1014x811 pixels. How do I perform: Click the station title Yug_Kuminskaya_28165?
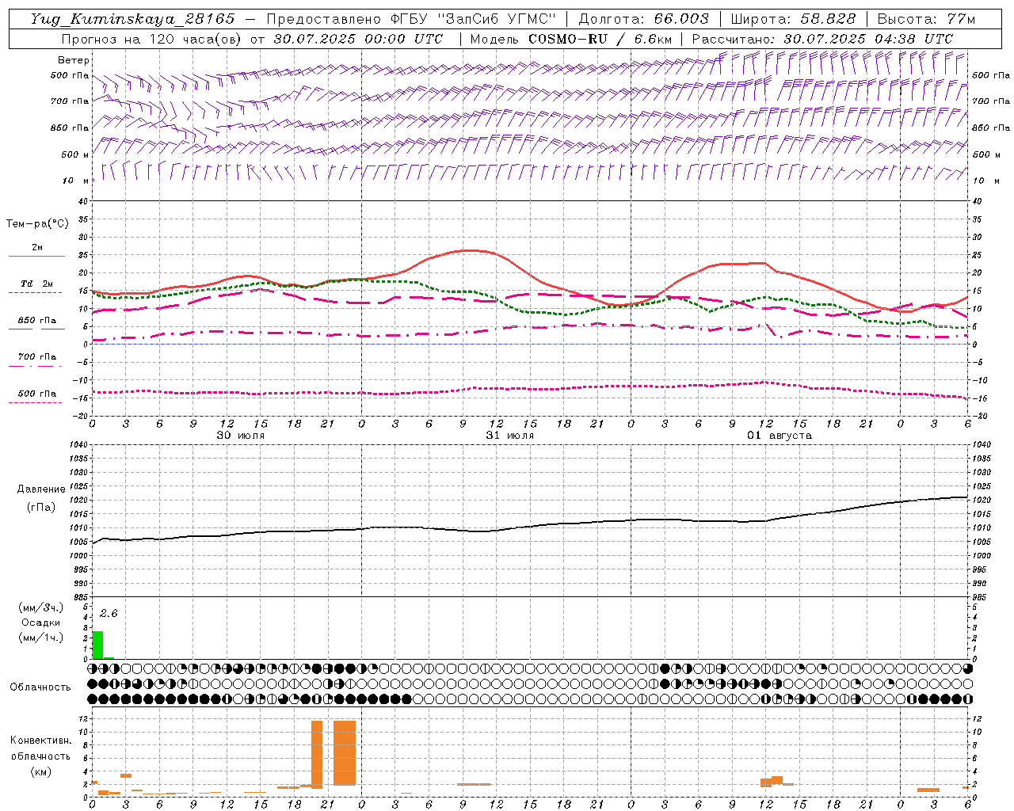132,18
